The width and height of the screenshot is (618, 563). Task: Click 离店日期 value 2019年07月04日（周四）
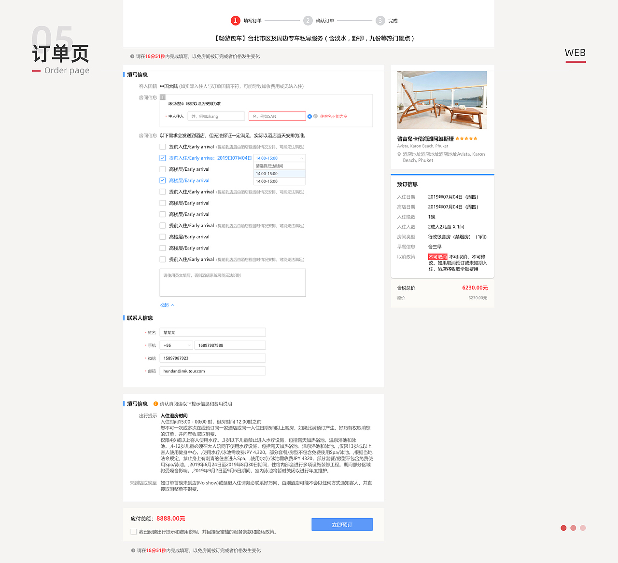(453, 207)
